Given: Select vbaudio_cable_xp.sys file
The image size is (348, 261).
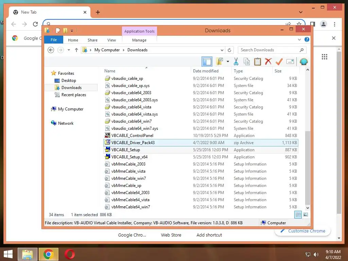Looking at the screenshot, I should point(201,85).
